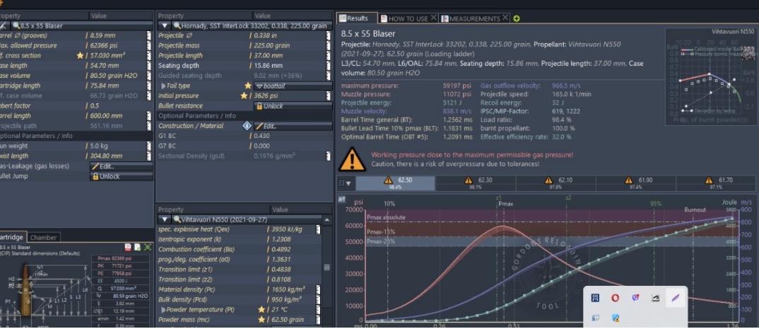Viewport: 759px width, 329px height.
Task: Select the 62.10 grain ladder step
Action: [555, 183]
